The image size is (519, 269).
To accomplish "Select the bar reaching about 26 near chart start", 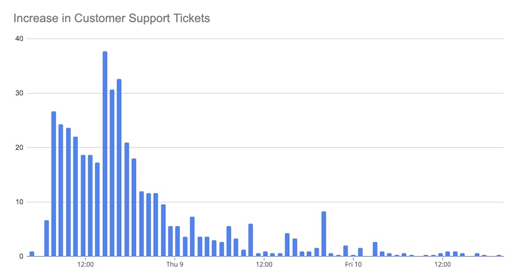I will pyautogui.click(x=54, y=184).
